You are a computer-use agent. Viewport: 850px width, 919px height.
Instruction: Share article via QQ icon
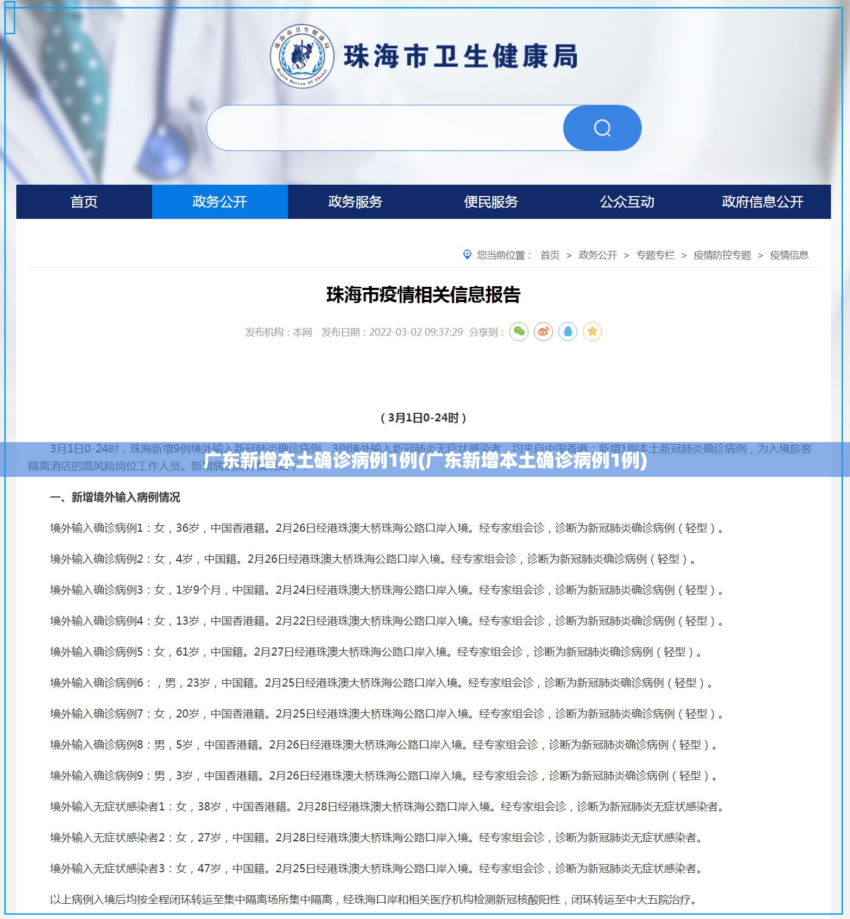(568, 331)
